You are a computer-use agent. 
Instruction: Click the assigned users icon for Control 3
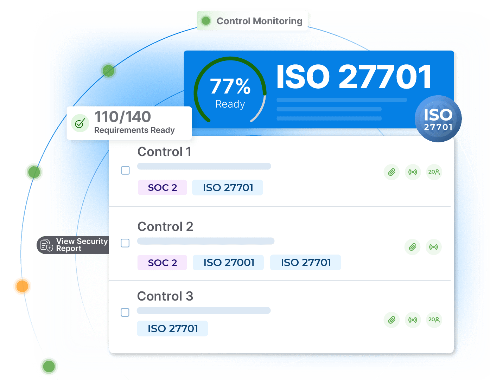434,320
